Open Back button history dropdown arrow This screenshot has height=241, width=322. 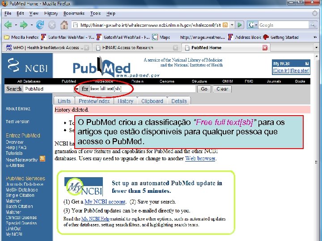(16, 25)
